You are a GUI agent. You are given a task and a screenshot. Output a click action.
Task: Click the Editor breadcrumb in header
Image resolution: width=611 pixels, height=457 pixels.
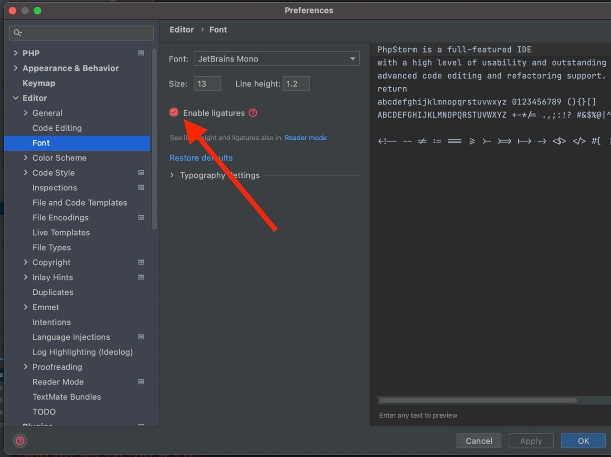pos(182,30)
